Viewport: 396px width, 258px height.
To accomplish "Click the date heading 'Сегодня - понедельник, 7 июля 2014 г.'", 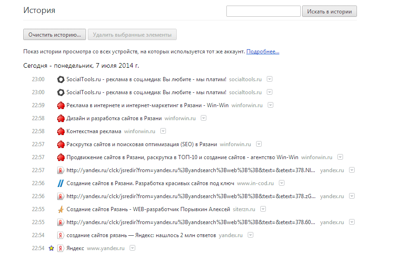I will click(81, 65).
